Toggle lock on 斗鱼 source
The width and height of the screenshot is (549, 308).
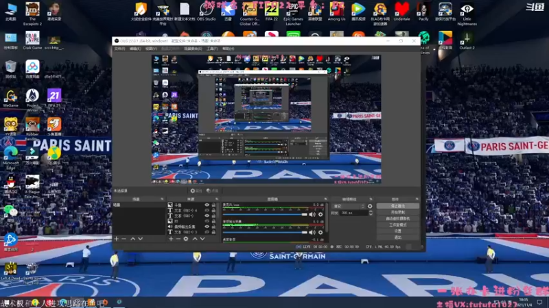[213, 205]
